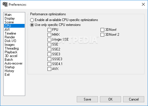148x106 pixels.
Task: Click the Cancel button
Action: 134,99
